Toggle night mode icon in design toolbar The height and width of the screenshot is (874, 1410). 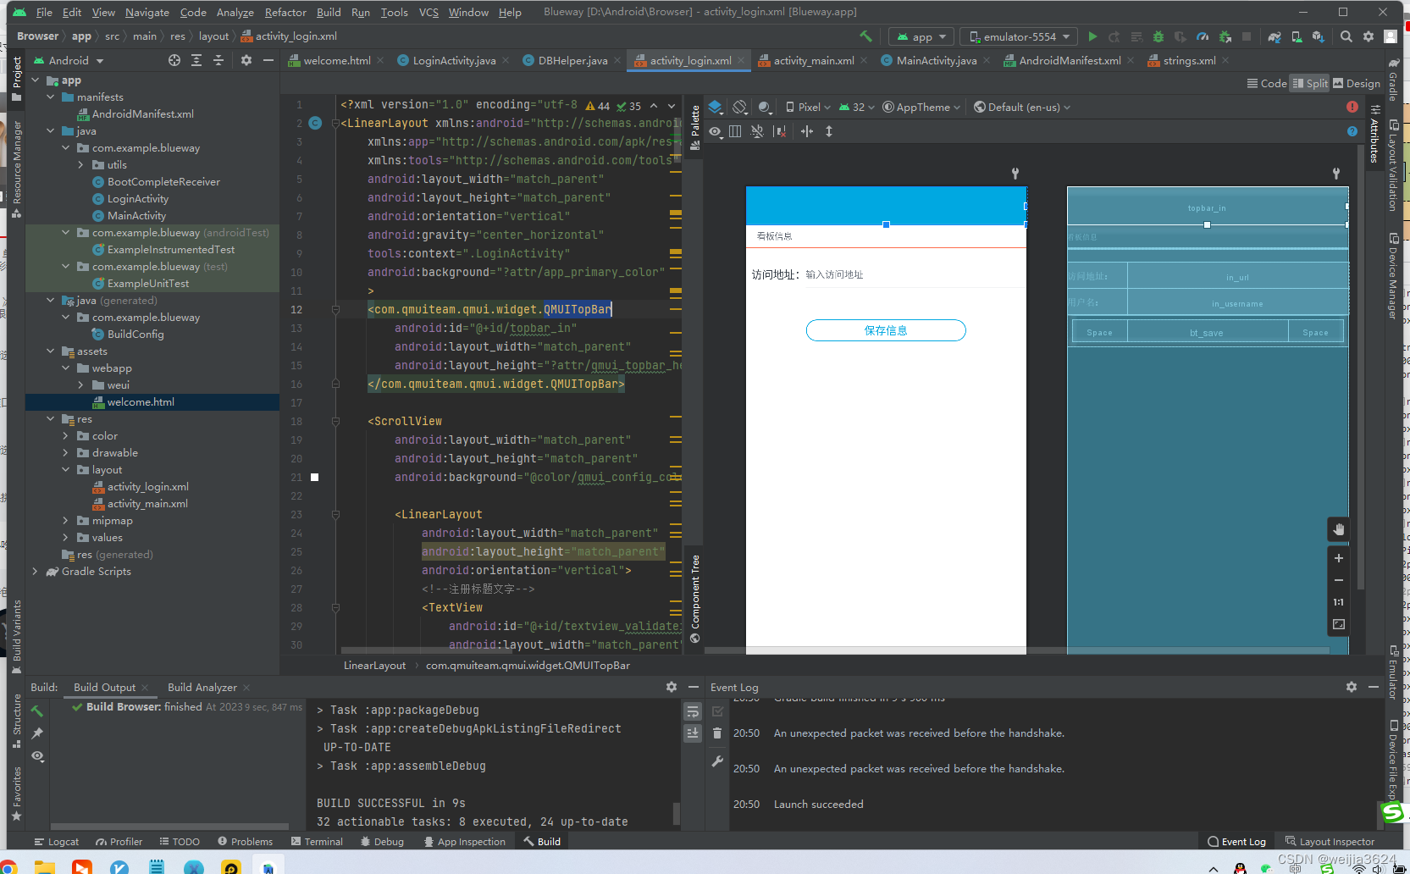pyautogui.click(x=765, y=107)
